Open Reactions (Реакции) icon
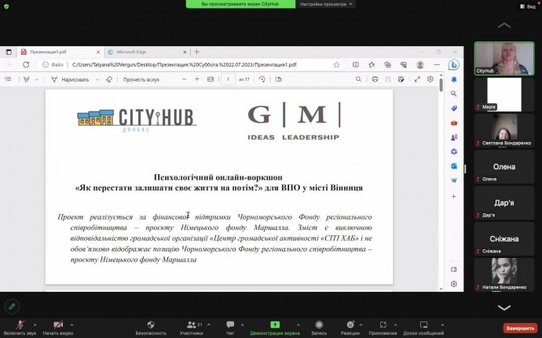Screen dimensions: 542x338 click(x=350, y=324)
